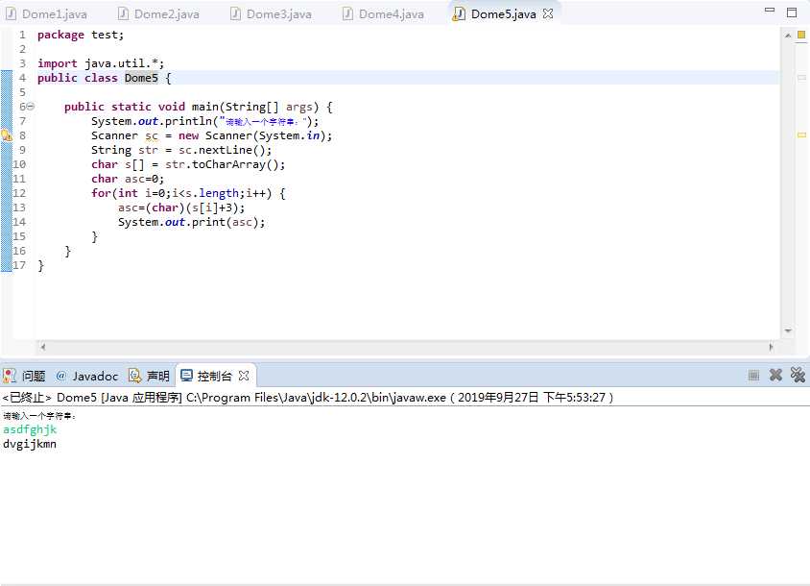Viewport: 810px width, 586px height.
Task: Click the warning marker on line 8
Action: coord(6,135)
